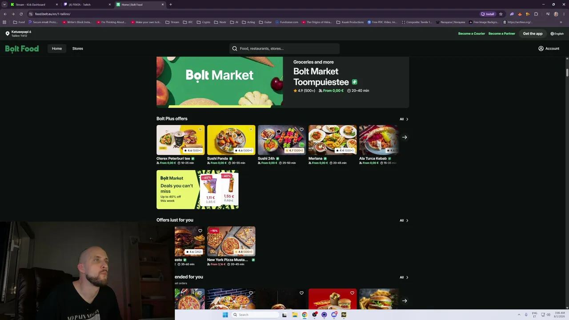Open the Chrome three-dot menu
Screen dimensions: 569x320
tap(563, 14)
